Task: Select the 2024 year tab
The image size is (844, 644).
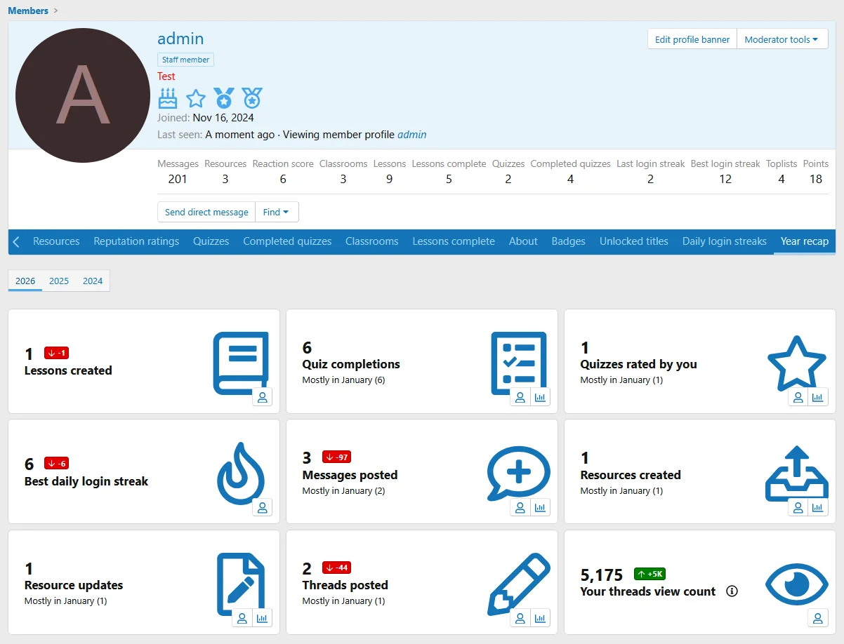Action: (x=93, y=281)
